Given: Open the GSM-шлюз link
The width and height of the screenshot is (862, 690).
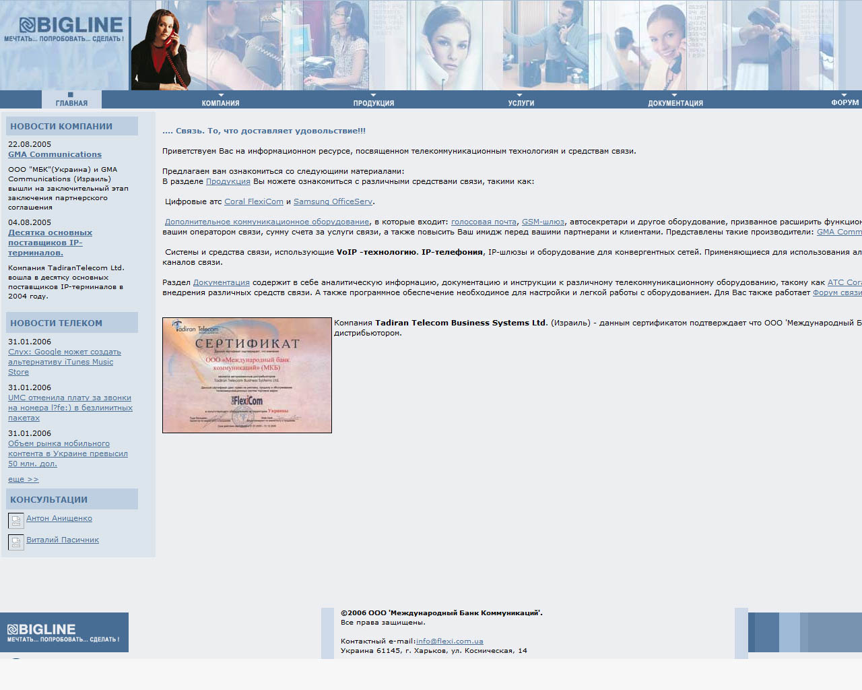Looking at the screenshot, I should [x=543, y=222].
